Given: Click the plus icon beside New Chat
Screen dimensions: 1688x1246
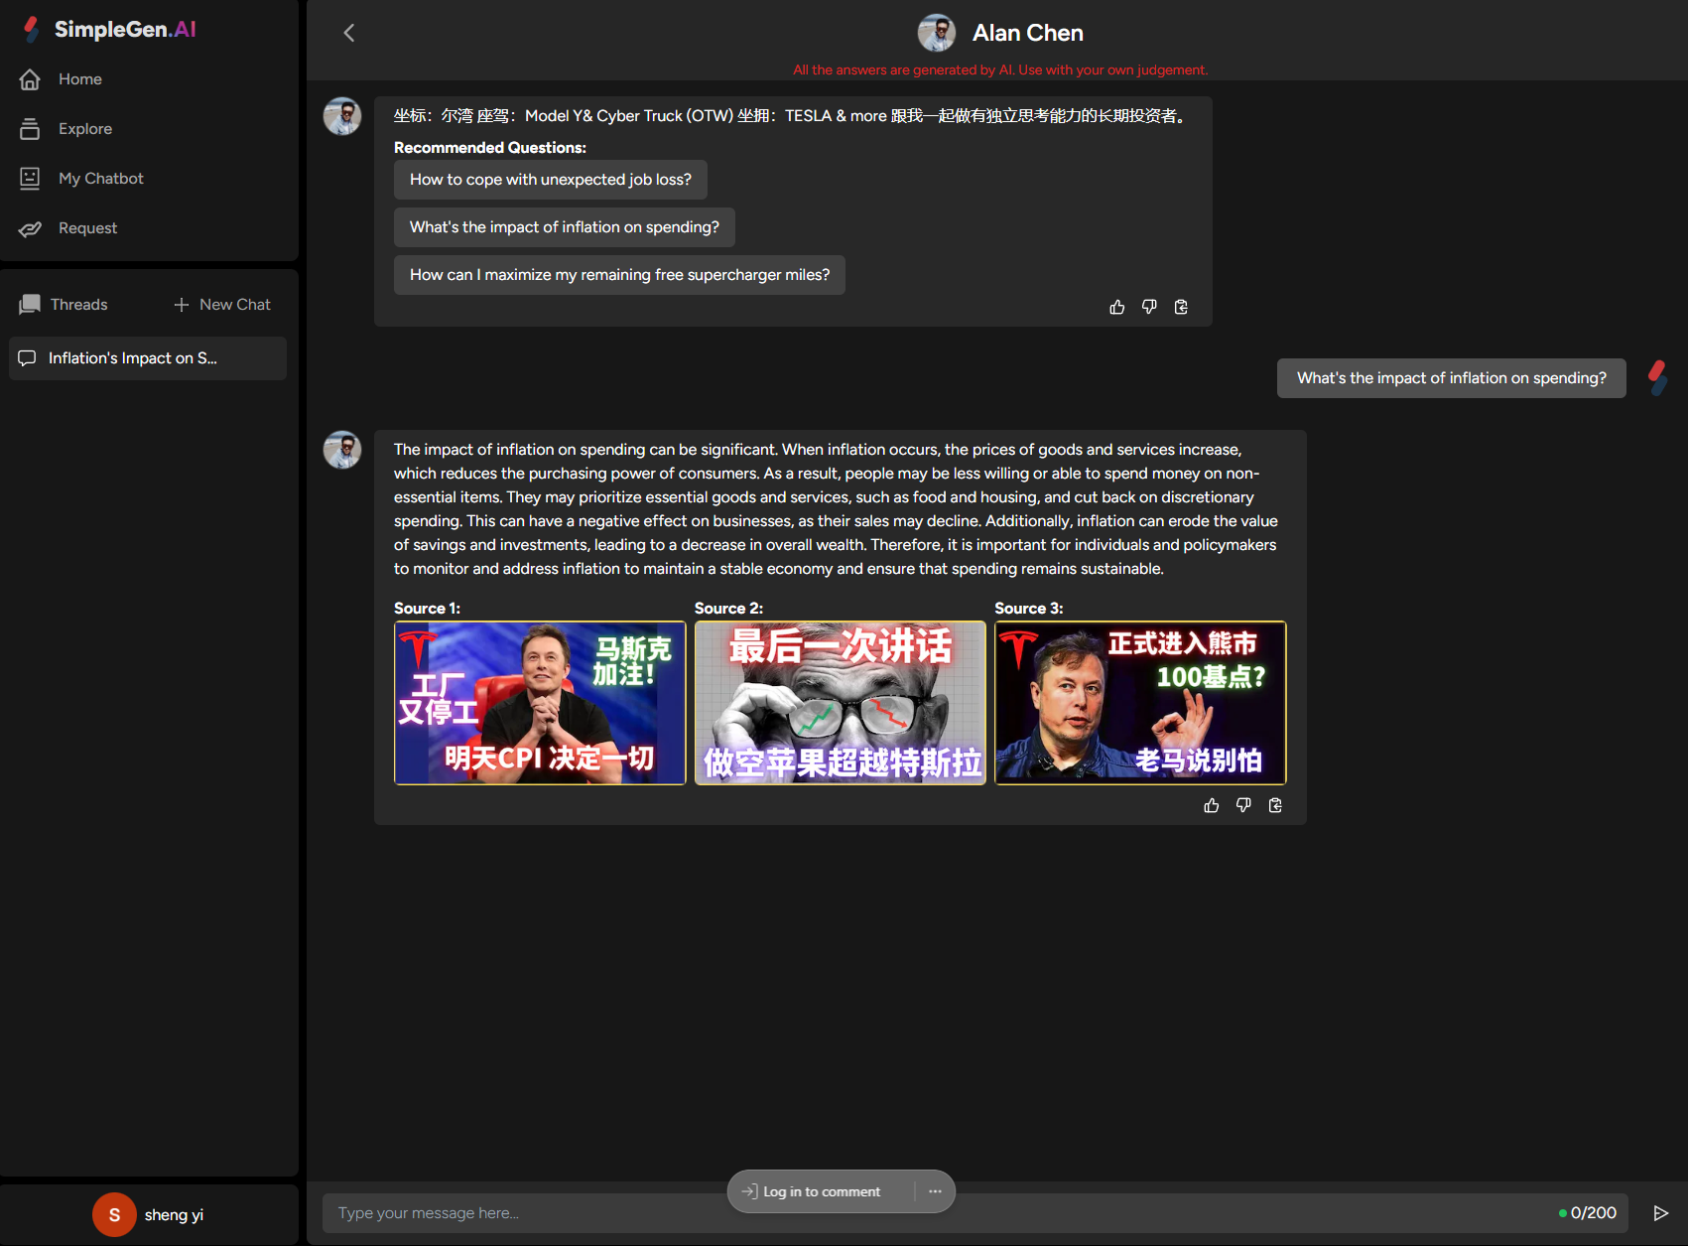Looking at the screenshot, I should tap(182, 305).
